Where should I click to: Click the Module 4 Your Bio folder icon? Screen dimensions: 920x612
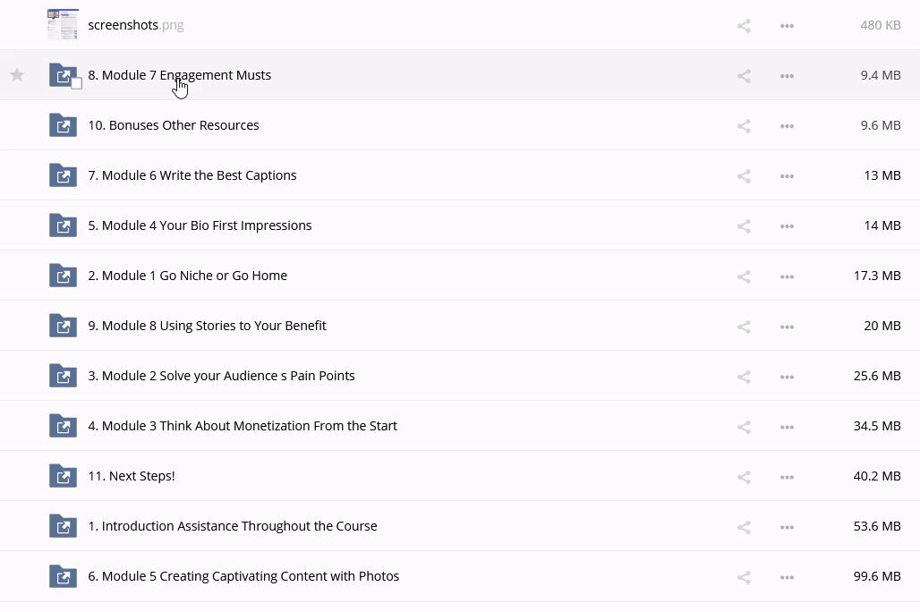tap(63, 225)
